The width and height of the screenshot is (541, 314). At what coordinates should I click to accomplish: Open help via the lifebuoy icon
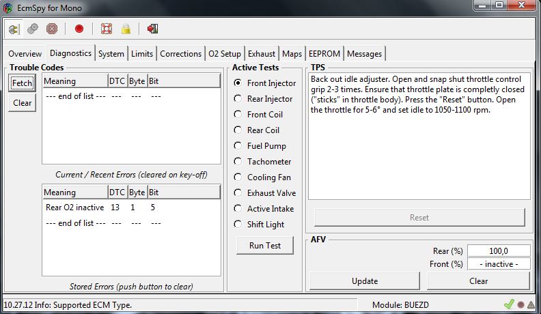[x=106, y=29]
